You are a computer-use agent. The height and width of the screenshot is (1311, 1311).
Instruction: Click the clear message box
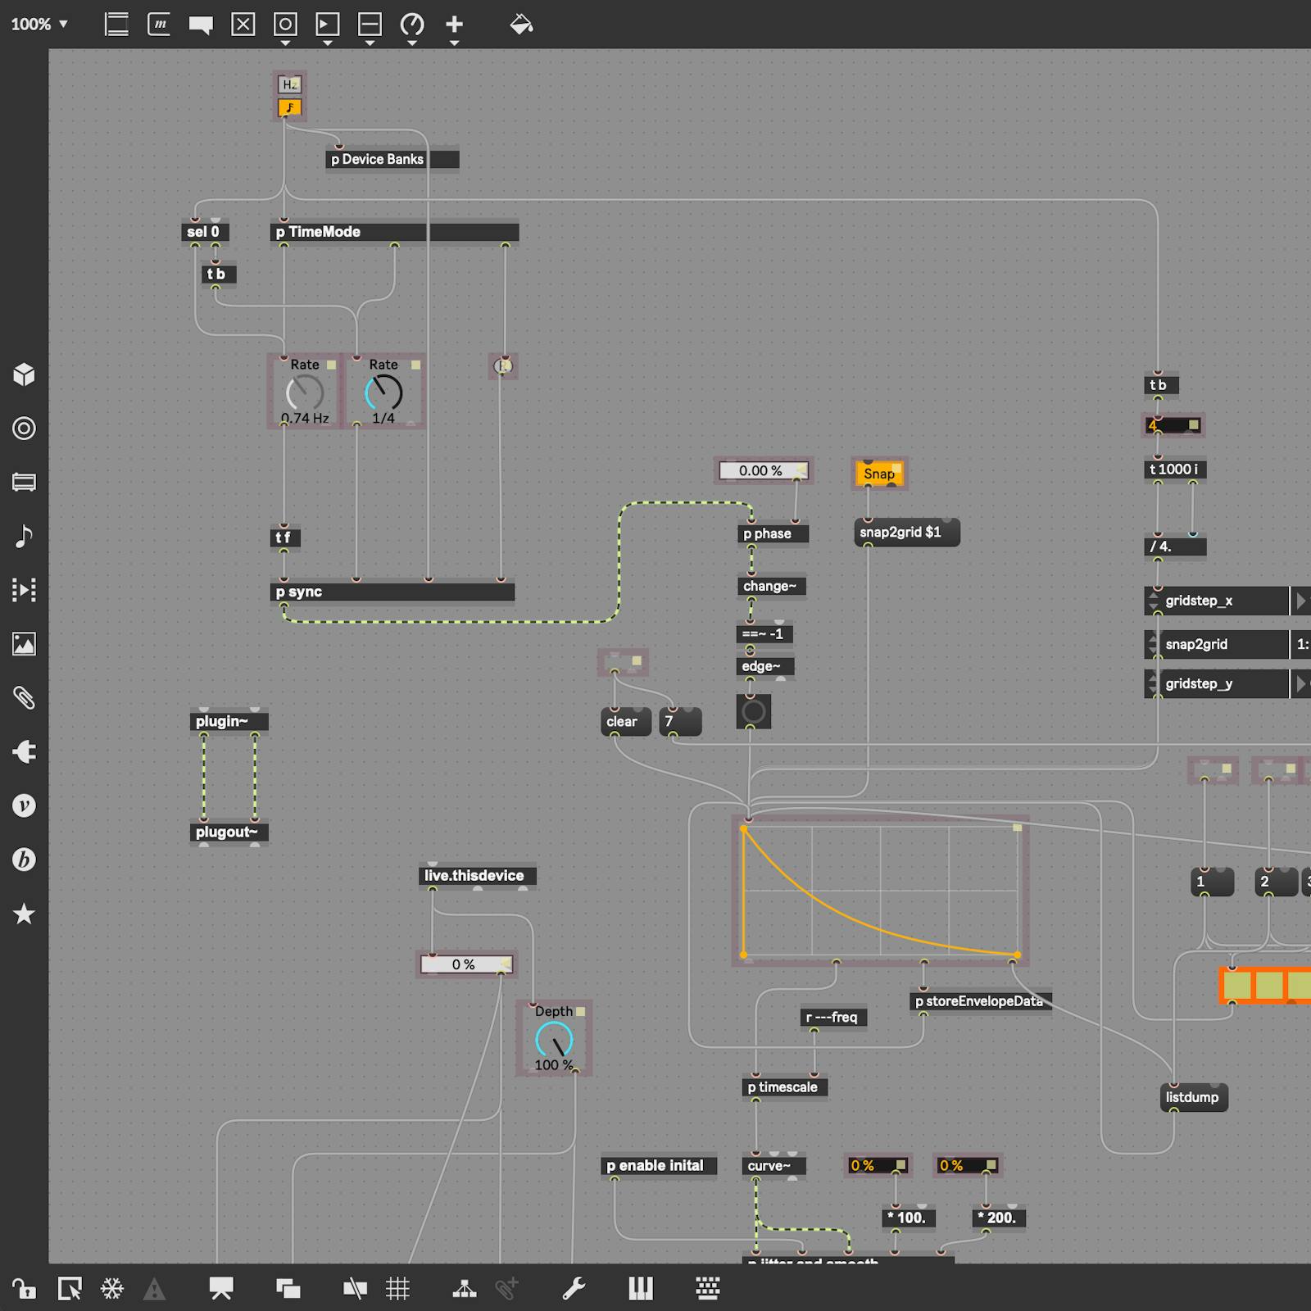(x=624, y=722)
